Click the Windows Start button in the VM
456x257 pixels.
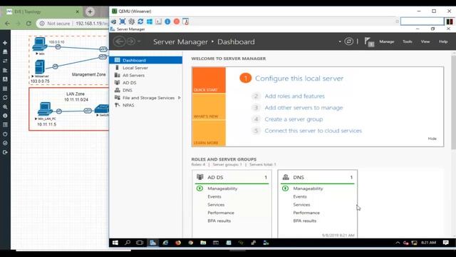pyautogui.click(x=115, y=243)
